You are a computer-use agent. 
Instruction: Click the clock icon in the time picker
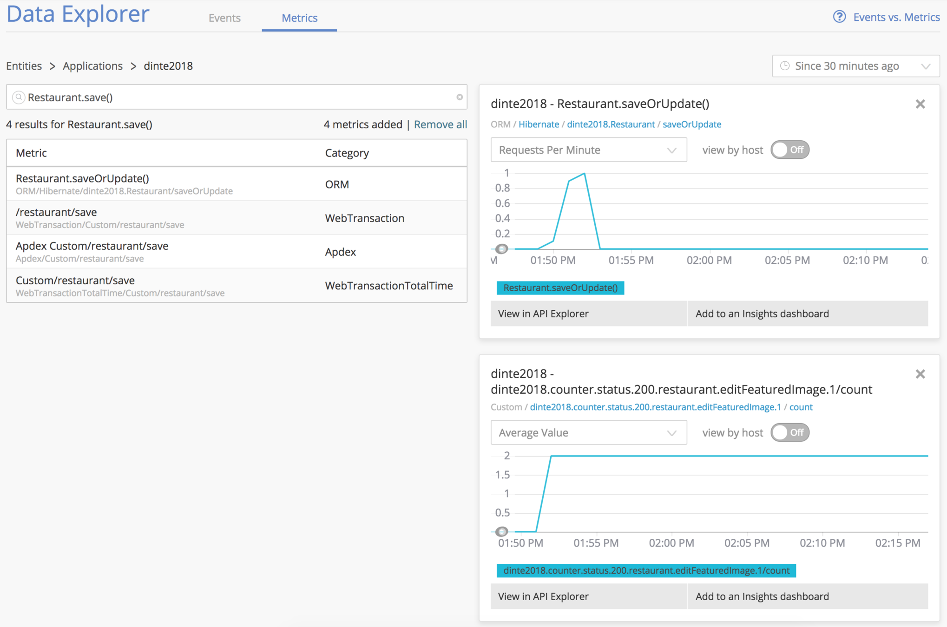pos(785,66)
